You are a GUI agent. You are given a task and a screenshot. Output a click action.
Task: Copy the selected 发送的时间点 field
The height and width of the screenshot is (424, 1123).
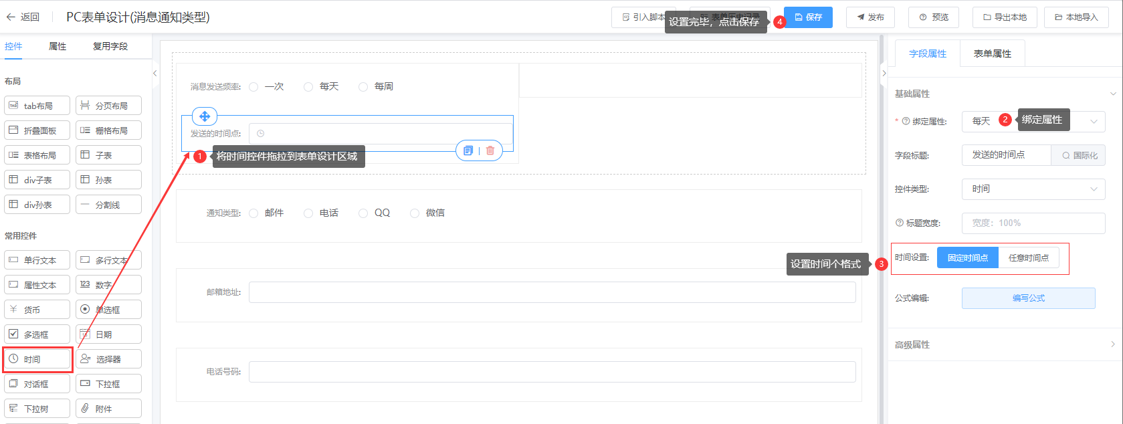coord(468,150)
